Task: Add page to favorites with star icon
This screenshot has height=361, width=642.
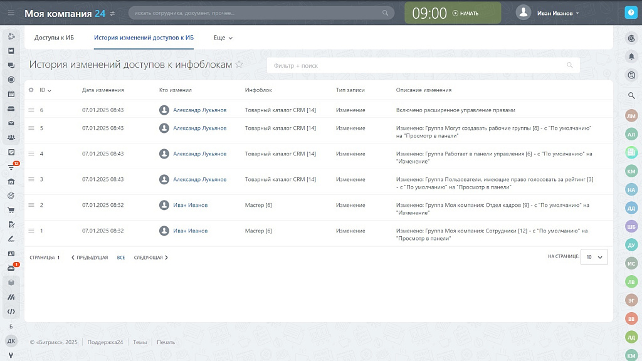Action: (239, 65)
